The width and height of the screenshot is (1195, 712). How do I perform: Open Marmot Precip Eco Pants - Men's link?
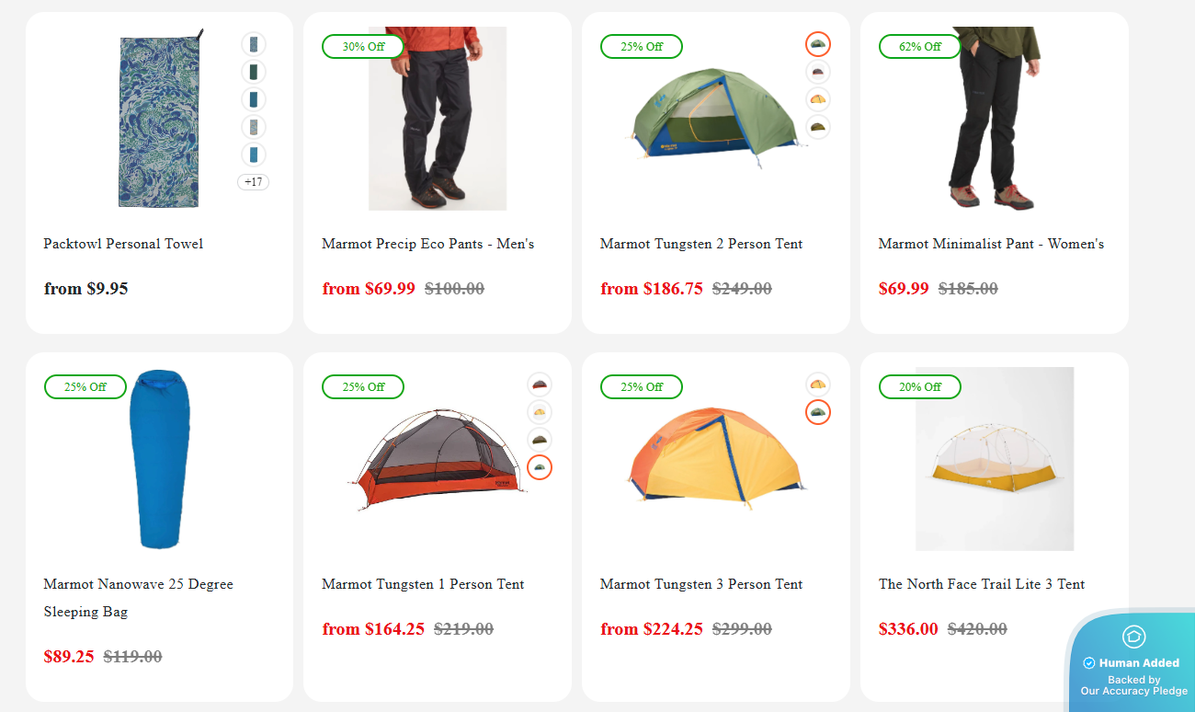(428, 244)
